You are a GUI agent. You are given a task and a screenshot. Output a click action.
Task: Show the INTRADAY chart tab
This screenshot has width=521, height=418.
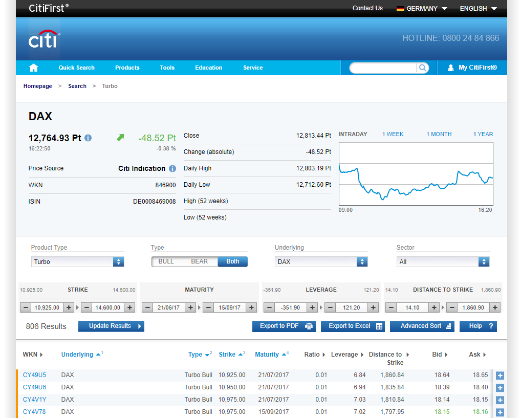tap(353, 134)
